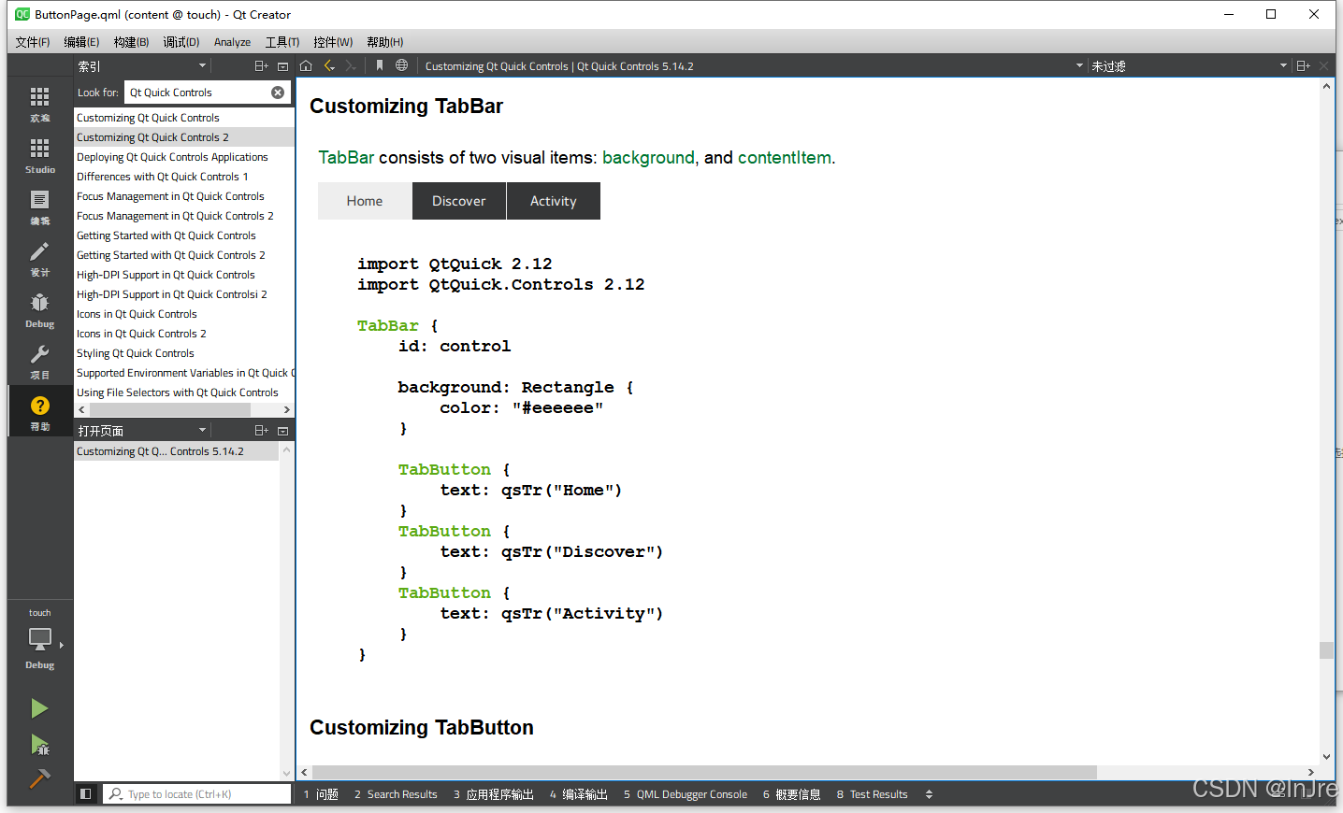Open the help page title dropdown
Screen dimensions: 1343x813
[x=1079, y=66]
